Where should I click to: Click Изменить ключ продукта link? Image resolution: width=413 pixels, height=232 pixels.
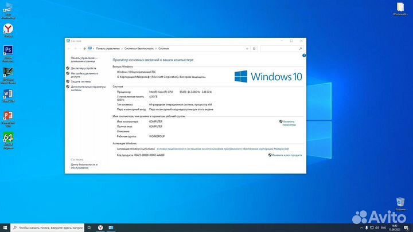(x=287, y=155)
